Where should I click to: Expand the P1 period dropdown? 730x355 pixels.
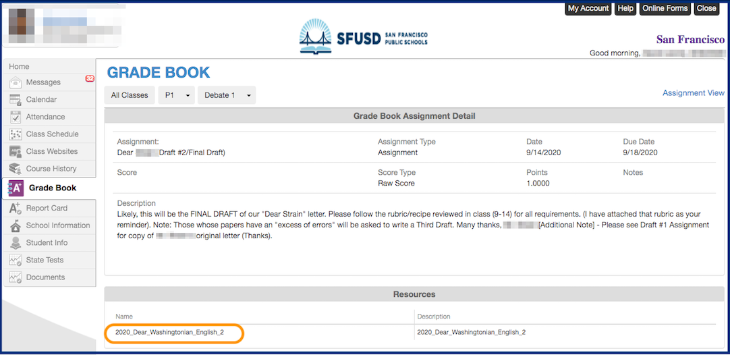pos(176,95)
